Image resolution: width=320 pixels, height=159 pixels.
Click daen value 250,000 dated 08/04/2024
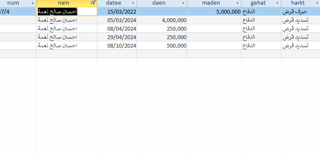tap(162, 28)
